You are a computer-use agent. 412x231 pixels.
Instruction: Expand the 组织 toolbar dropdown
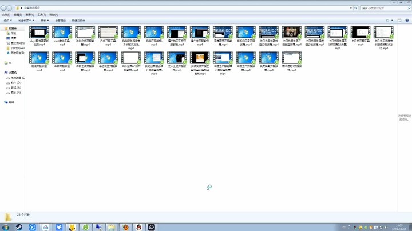[7, 20]
